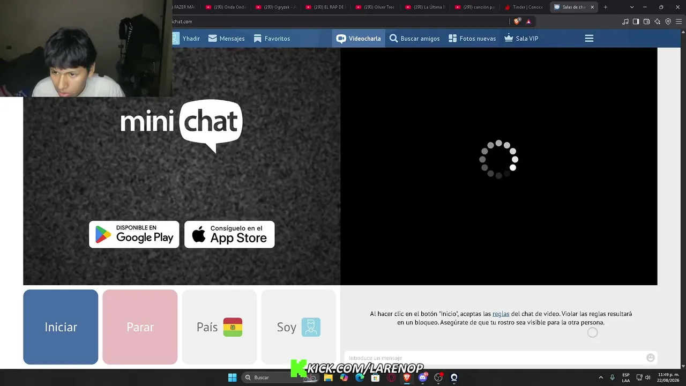Image resolution: width=686 pixels, height=386 pixels.
Task: Open the Mensajes envelope icon
Action: (213, 39)
